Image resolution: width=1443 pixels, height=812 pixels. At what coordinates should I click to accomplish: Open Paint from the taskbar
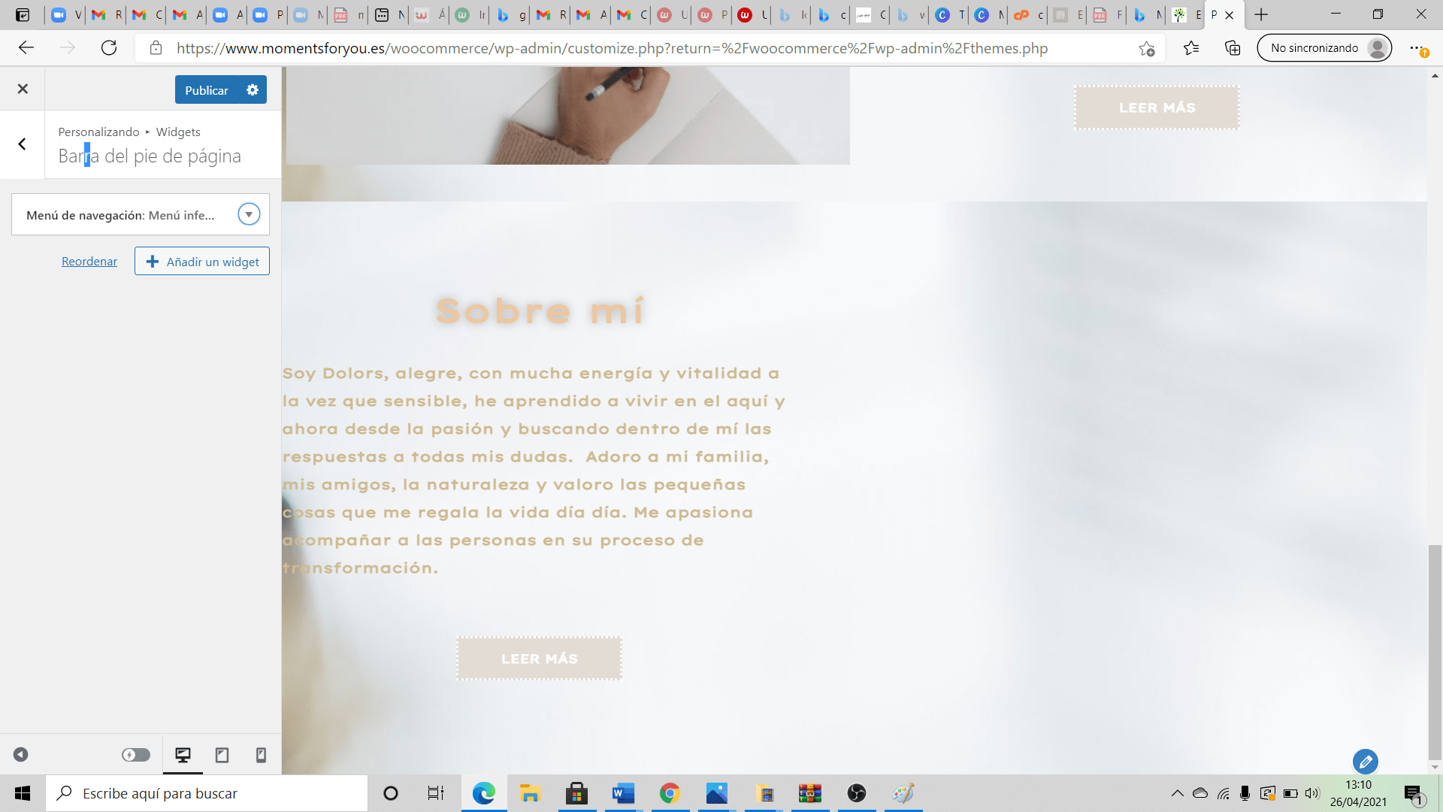tap(903, 793)
